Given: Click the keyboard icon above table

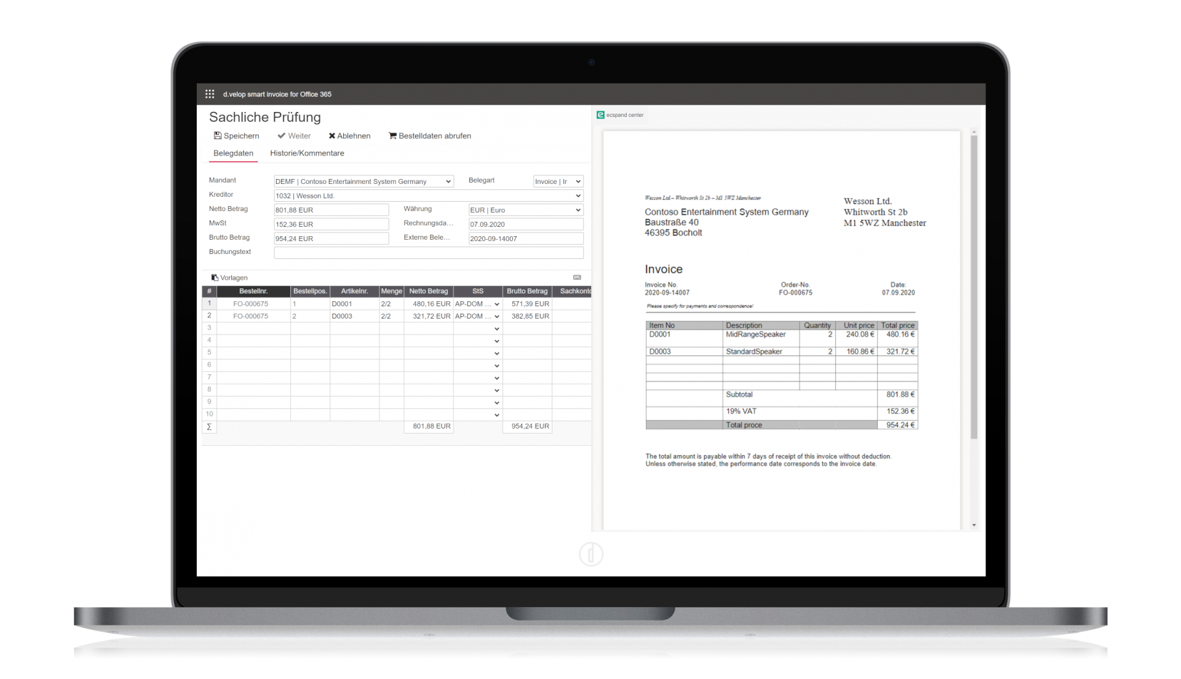Looking at the screenshot, I should 577,278.
